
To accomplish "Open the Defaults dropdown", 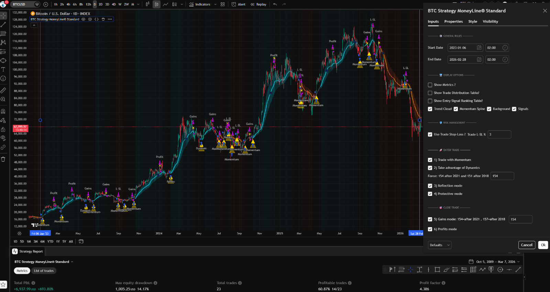I will click(440, 245).
